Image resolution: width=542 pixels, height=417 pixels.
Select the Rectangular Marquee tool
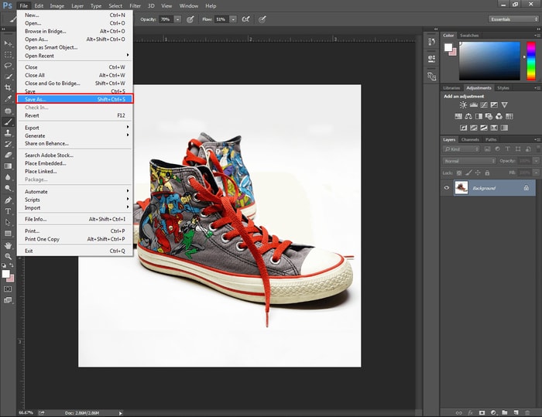8,55
